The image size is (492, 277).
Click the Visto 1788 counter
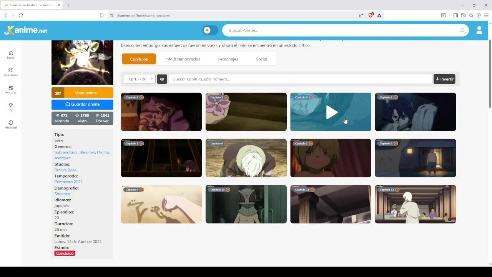(82, 118)
